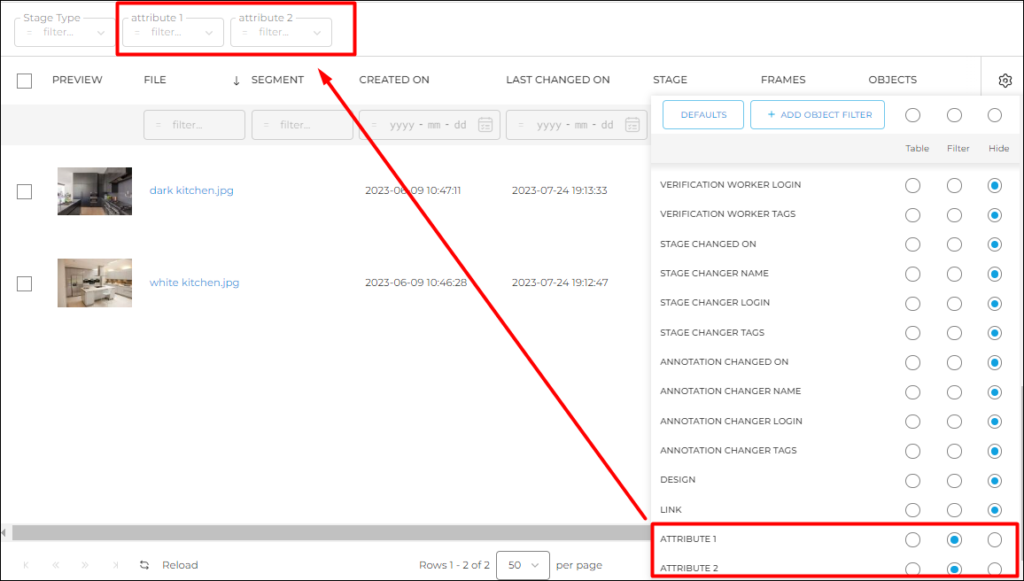
Task: Set ATTRIBUTE 1 to Hide
Action: tap(995, 539)
